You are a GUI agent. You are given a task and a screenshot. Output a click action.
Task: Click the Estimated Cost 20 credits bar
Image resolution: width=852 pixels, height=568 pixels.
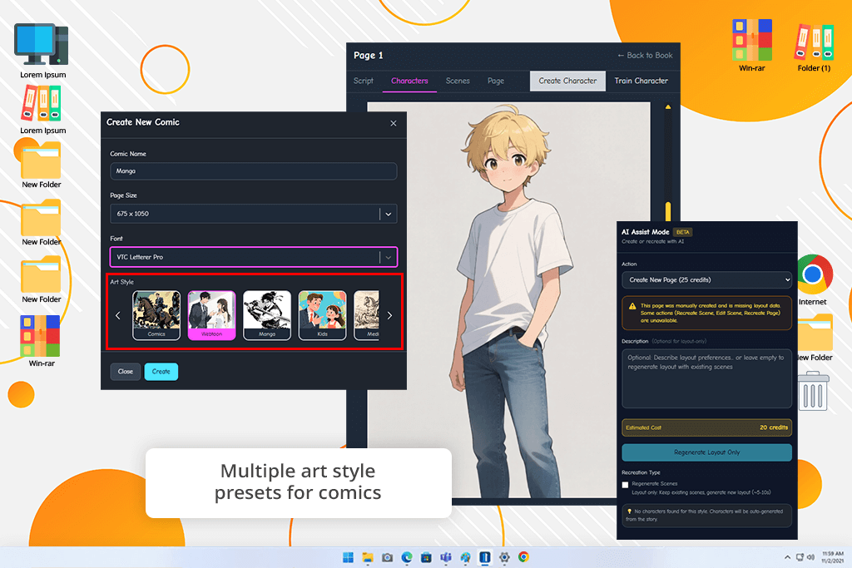(706, 428)
